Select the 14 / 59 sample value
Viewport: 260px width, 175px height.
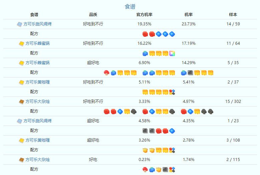pyautogui.click(x=233, y=24)
